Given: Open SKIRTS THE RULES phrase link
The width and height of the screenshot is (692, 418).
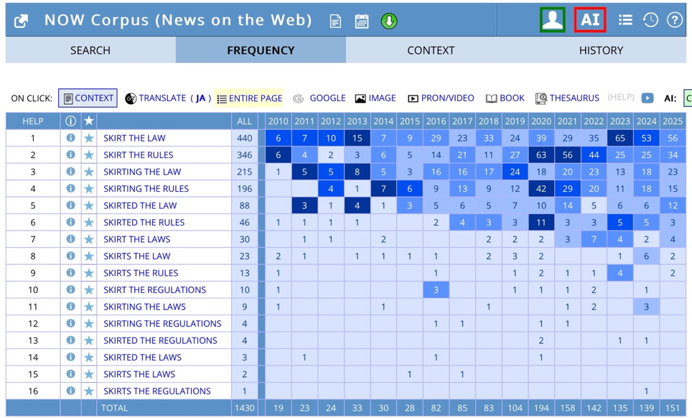Looking at the screenshot, I should point(141,273).
